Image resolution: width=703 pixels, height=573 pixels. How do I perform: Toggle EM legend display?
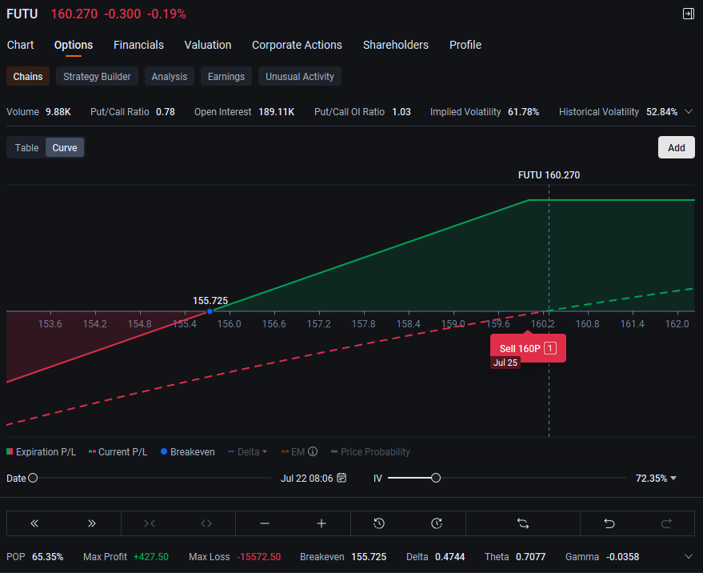pos(294,452)
